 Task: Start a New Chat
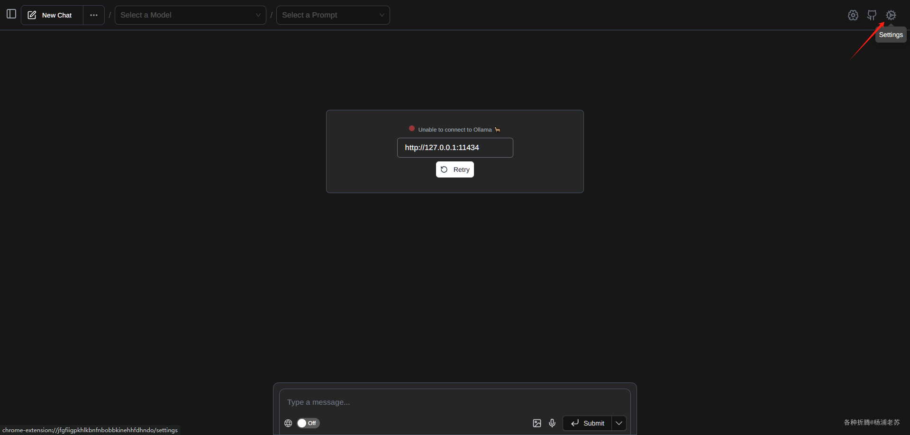tap(52, 15)
